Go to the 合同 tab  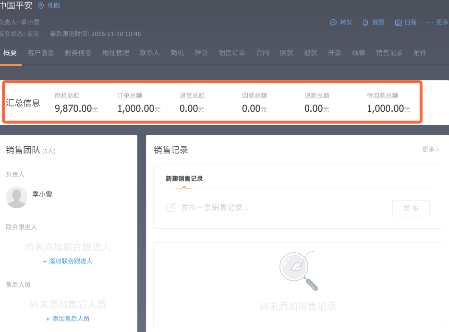click(263, 53)
